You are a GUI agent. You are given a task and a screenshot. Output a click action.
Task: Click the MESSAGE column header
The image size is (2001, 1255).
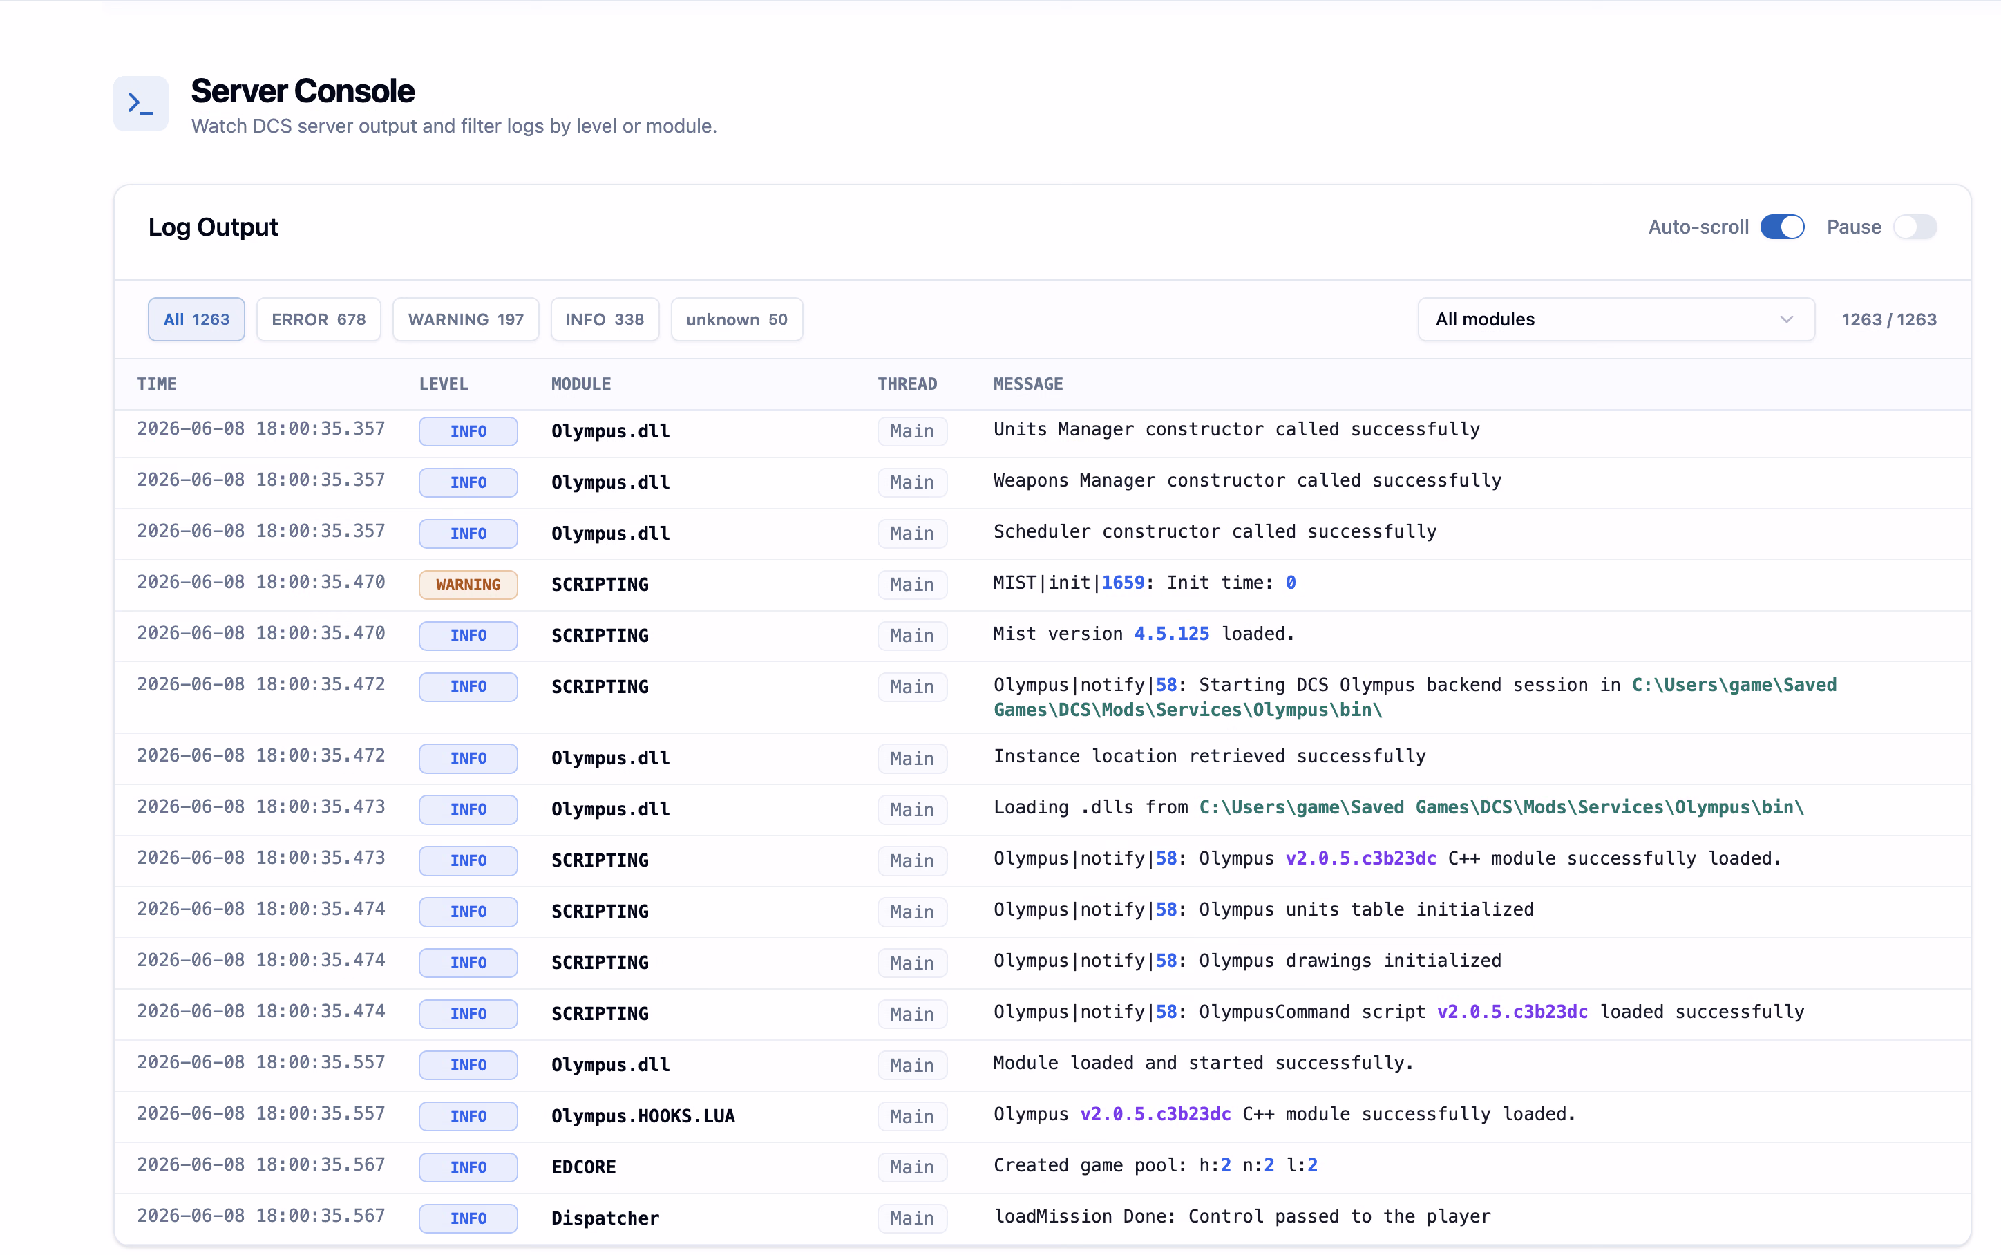(x=1029, y=384)
